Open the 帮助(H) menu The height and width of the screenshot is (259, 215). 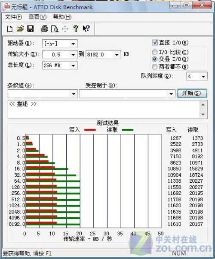[x=62, y=17]
